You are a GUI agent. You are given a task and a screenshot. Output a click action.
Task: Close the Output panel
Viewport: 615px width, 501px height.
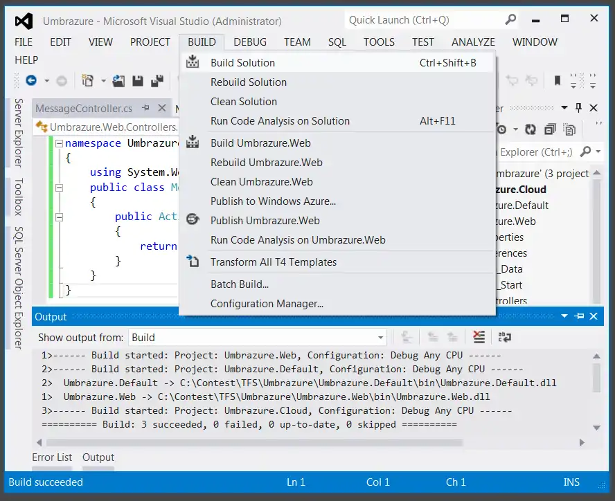coord(594,316)
